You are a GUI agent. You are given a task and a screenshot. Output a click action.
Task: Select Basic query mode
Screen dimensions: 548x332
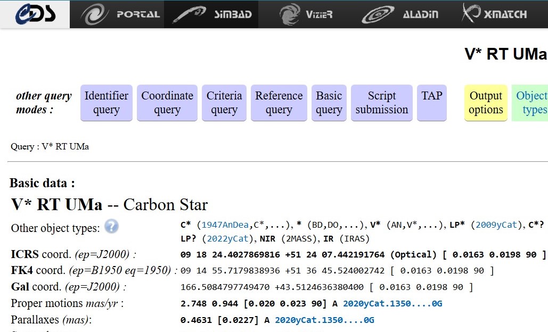329,103
